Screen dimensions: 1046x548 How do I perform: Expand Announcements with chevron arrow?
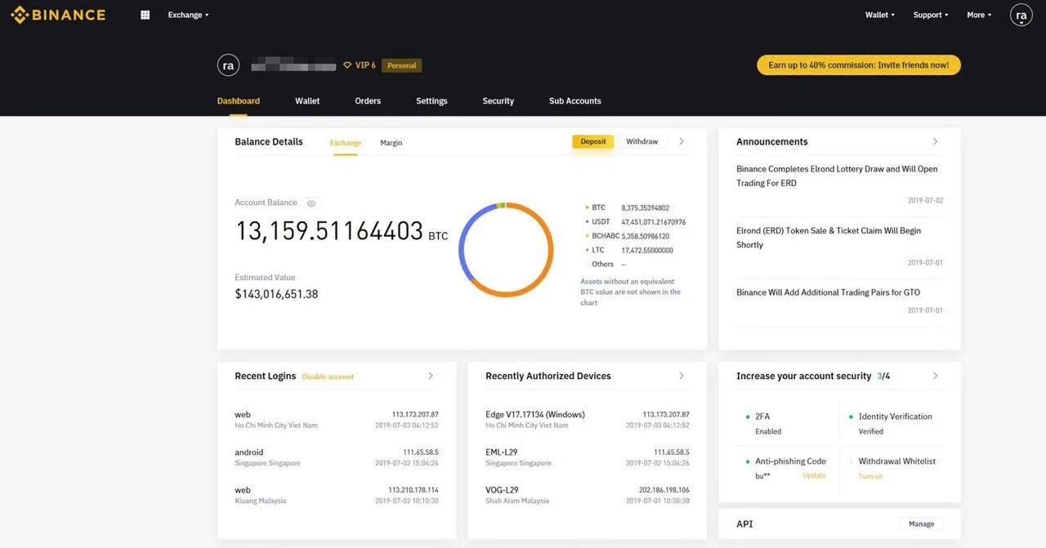[935, 141]
